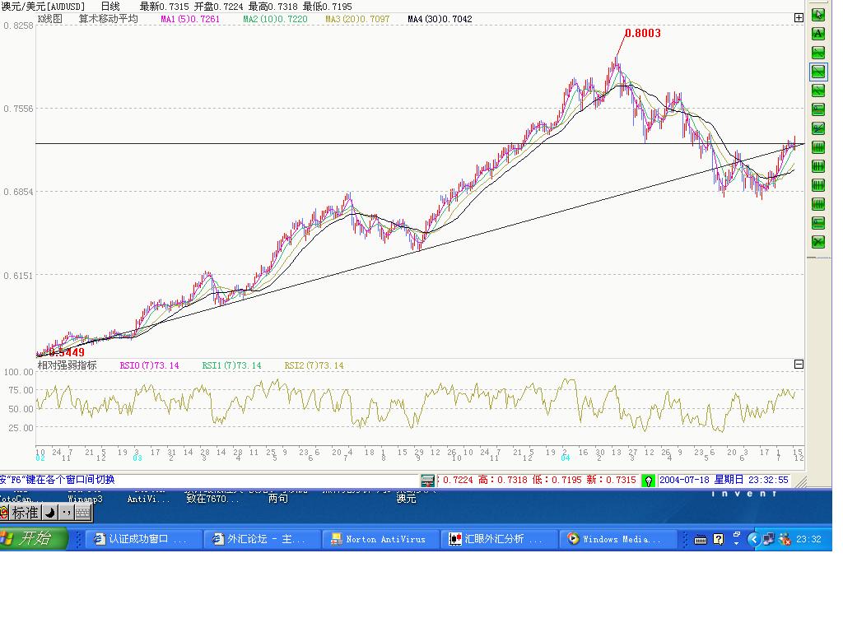
Task: Toggle the IME punctuation mode button
Action: (66, 513)
